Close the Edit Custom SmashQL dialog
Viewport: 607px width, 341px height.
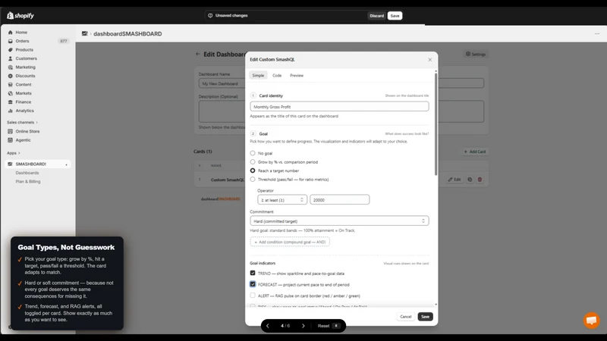429,60
